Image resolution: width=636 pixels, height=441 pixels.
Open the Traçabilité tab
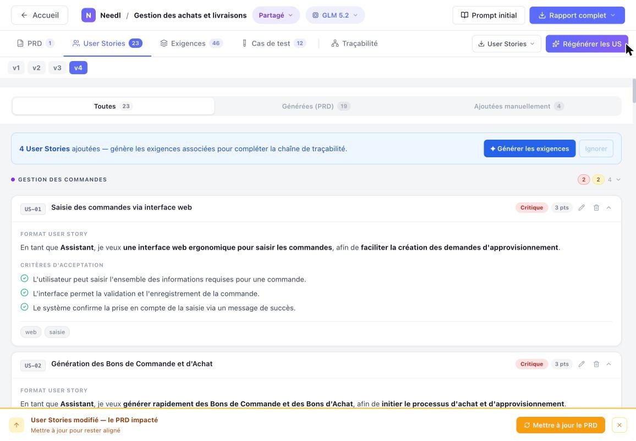(354, 43)
